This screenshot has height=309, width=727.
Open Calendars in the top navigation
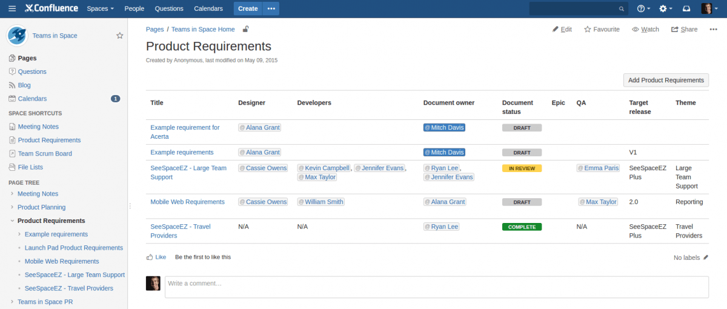click(x=208, y=8)
